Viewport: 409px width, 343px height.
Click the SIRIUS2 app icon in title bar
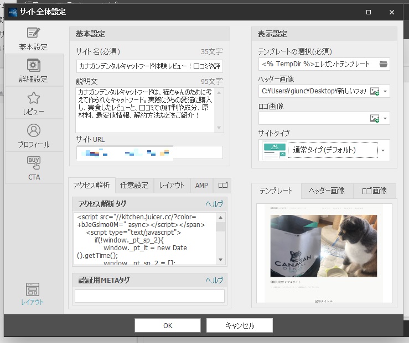(13, 12)
